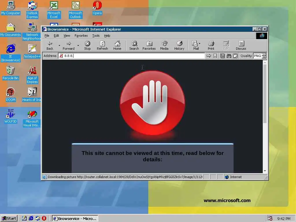The height and width of the screenshot is (222, 296).
Task: Select the Network Neighborhood desktop icon
Action: [x=32, y=31]
